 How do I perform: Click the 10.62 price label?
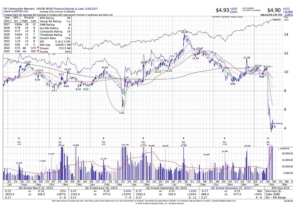point(258,66)
